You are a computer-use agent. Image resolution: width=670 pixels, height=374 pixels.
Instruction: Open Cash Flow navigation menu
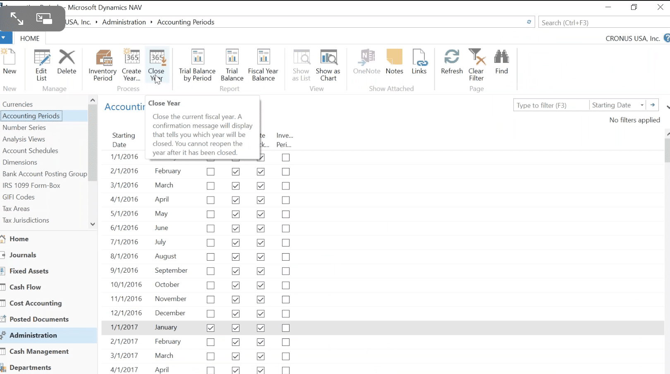click(25, 287)
